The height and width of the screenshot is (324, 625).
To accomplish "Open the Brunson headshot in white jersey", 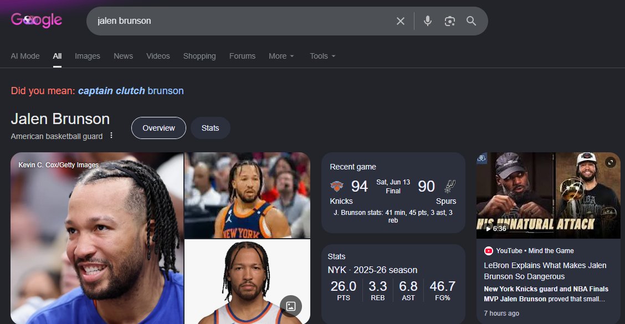I will pyautogui.click(x=247, y=282).
